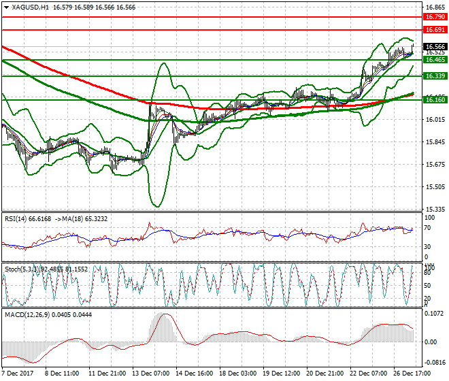Click the black 16.566 current price label
The height and width of the screenshot is (381, 449).
(x=435, y=47)
